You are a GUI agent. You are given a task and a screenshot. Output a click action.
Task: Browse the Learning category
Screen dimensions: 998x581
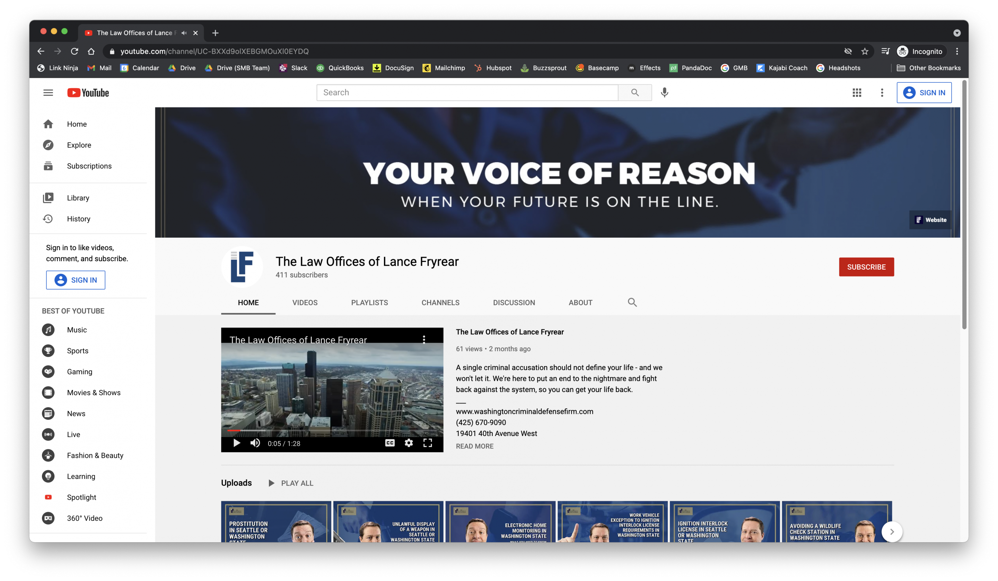(x=88, y=476)
